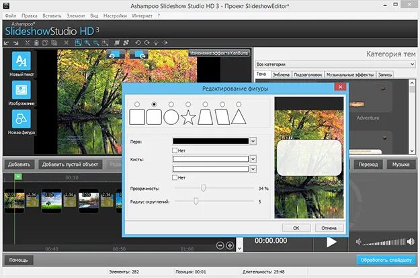The image size is (420, 278).
Task: Start playback with the Play button
Action: coord(331,242)
